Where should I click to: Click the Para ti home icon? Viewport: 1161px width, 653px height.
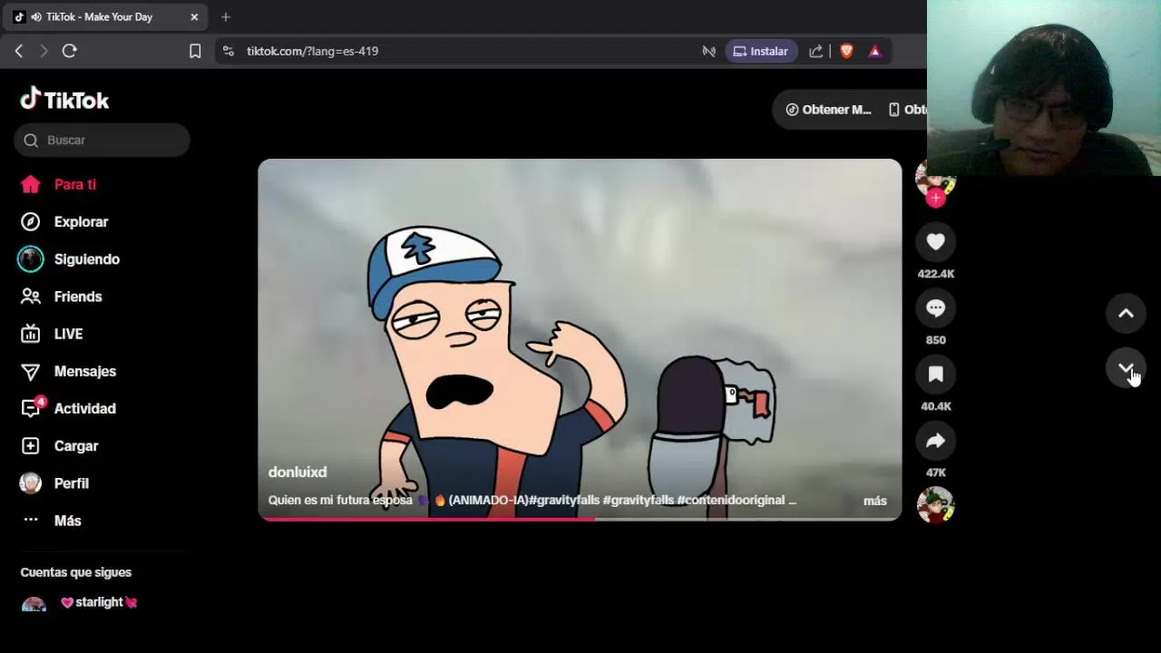point(31,184)
